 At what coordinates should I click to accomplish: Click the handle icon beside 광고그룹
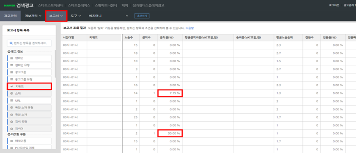tap(12, 72)
